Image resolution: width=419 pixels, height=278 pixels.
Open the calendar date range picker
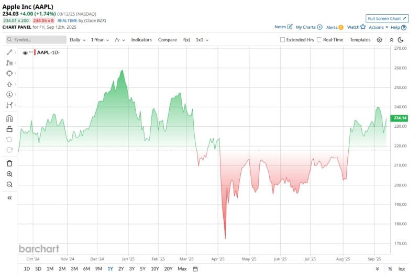195,269
